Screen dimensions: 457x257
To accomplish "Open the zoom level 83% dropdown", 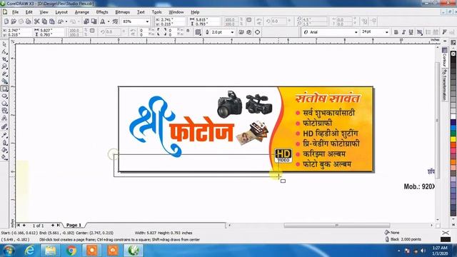I will click(x=147, y=21).
